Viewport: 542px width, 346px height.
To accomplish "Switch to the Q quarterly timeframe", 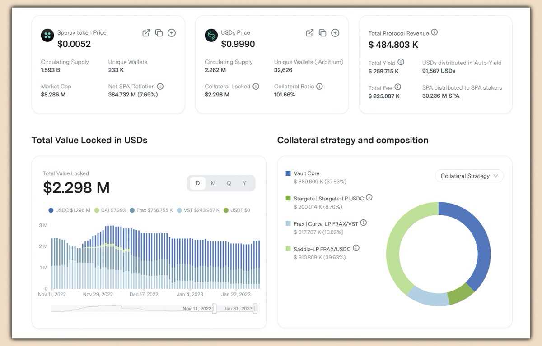I will pyautogui.click(x=229, y=183).
